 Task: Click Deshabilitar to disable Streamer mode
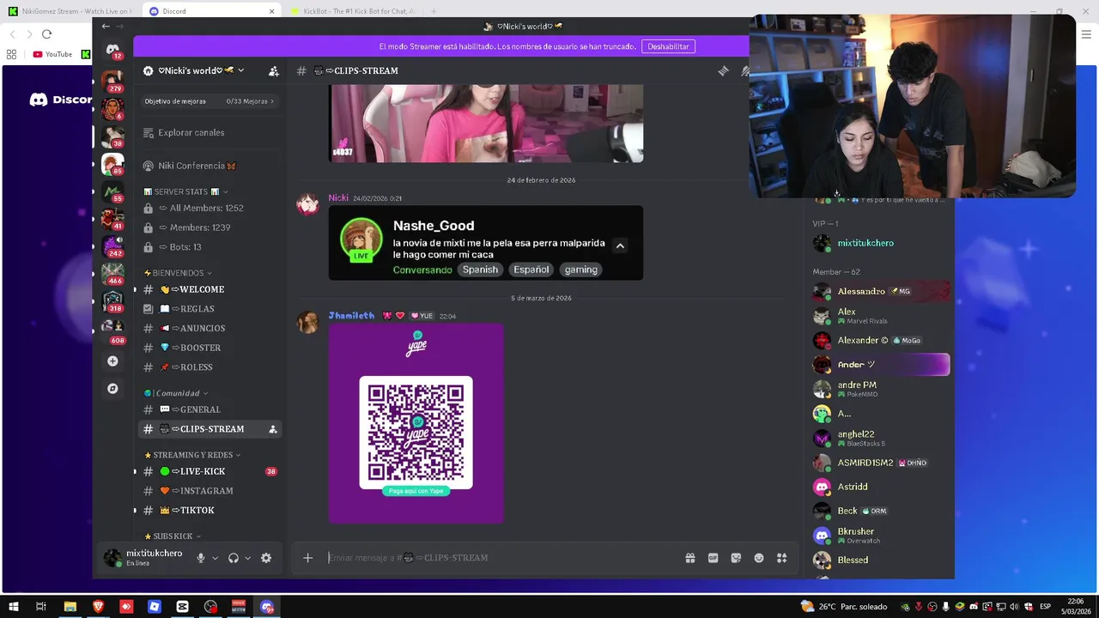tap(668, 46)
